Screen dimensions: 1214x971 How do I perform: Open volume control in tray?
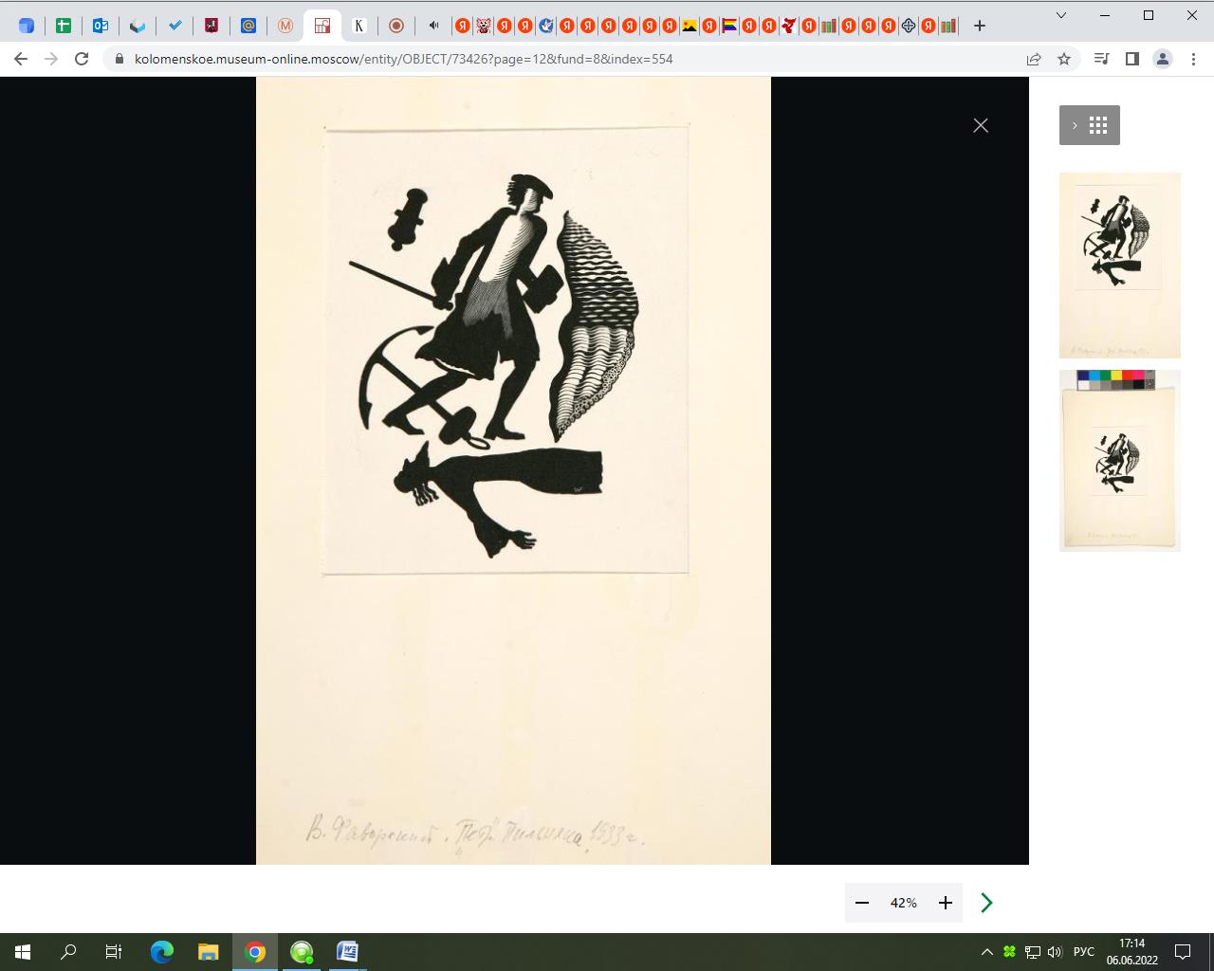coord(1055,952)
